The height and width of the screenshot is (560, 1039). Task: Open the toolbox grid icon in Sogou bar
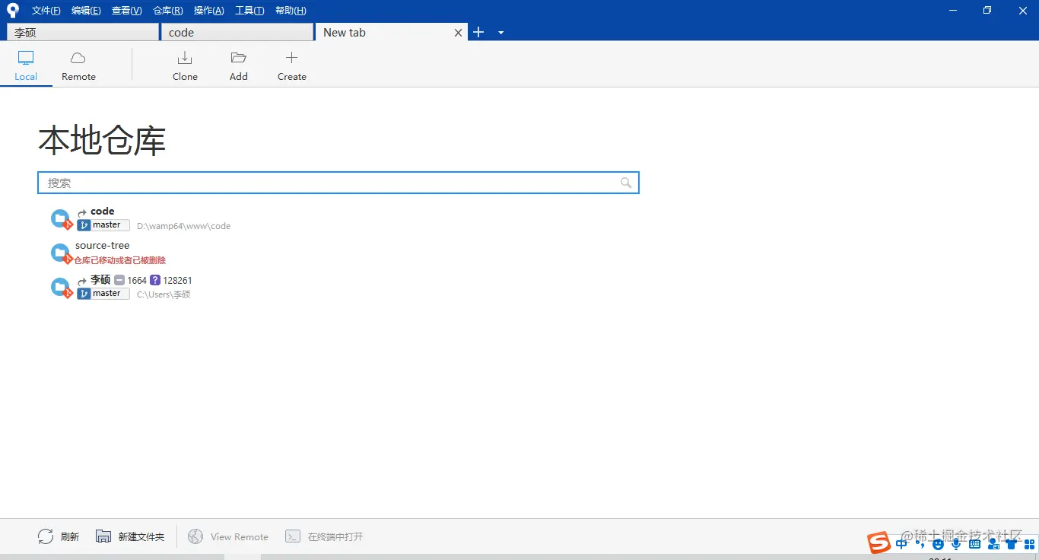[x=1029, y=544]
